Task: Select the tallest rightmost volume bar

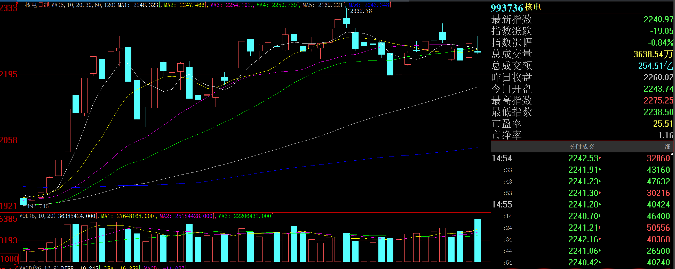Action: 478,240
